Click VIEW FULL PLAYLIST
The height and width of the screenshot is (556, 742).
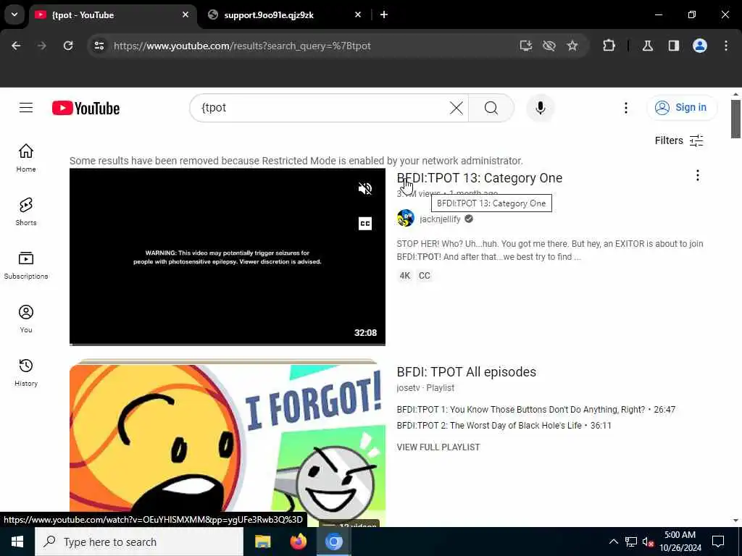click(x=438, y=447)
